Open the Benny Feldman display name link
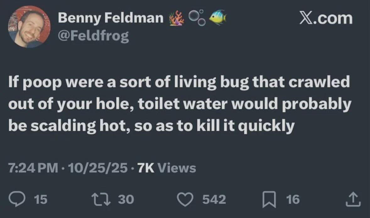 111,18
